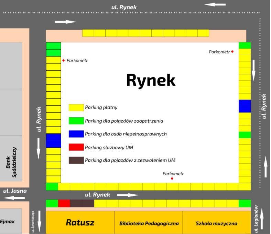Select 'Parking dla pojazdów zaopatrzenia' legend text

(124, 121)
